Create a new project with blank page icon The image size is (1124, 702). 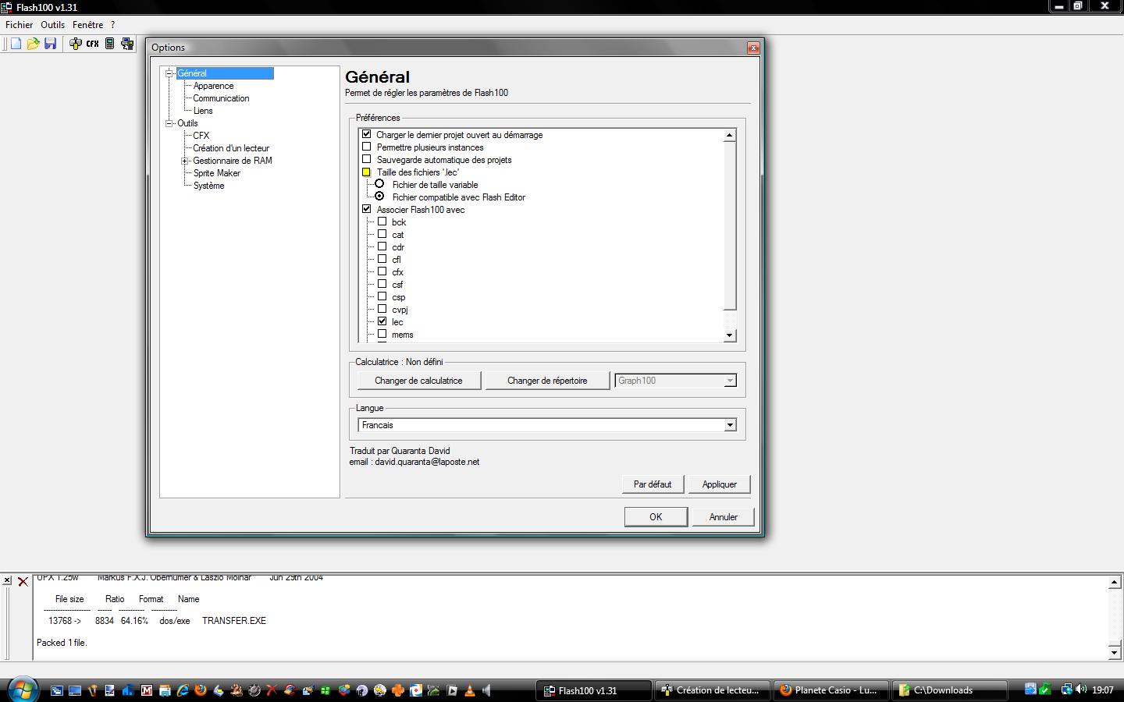point(16,44)
